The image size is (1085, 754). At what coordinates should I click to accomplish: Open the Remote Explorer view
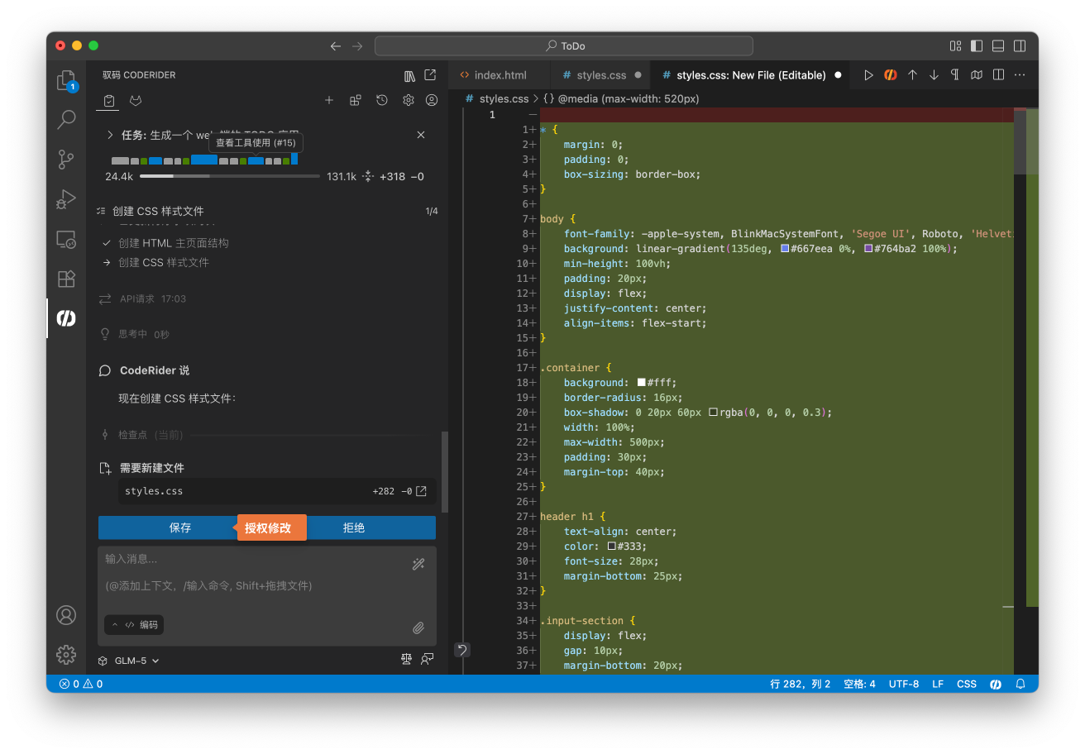(x=66, y=240)
